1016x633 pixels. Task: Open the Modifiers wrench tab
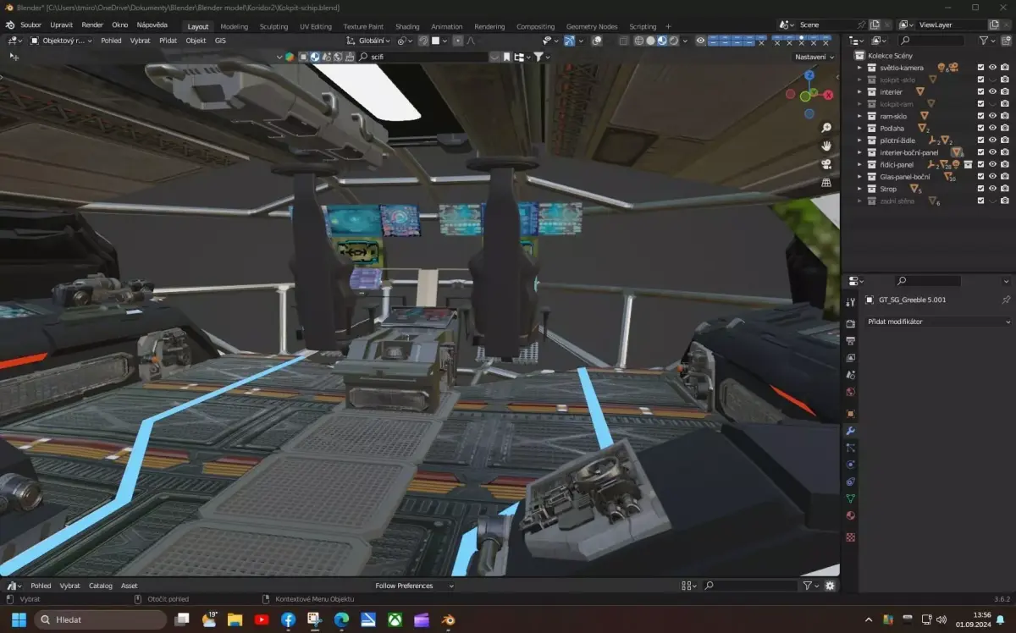click(x=851, y=431)
